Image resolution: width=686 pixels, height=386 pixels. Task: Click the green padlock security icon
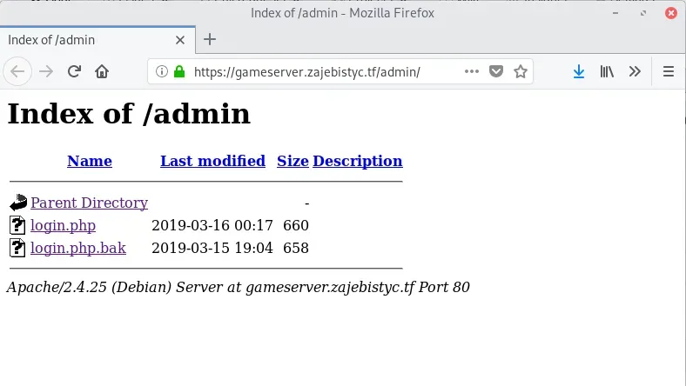click(179, 71)
